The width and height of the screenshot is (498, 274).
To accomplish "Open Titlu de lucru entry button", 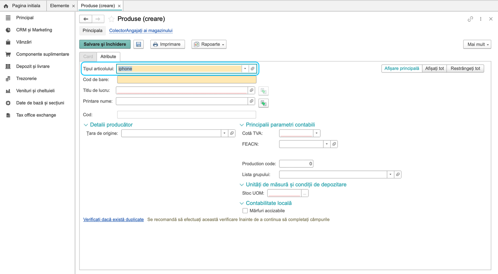I will pyautogui.click(x=251, y=90).
